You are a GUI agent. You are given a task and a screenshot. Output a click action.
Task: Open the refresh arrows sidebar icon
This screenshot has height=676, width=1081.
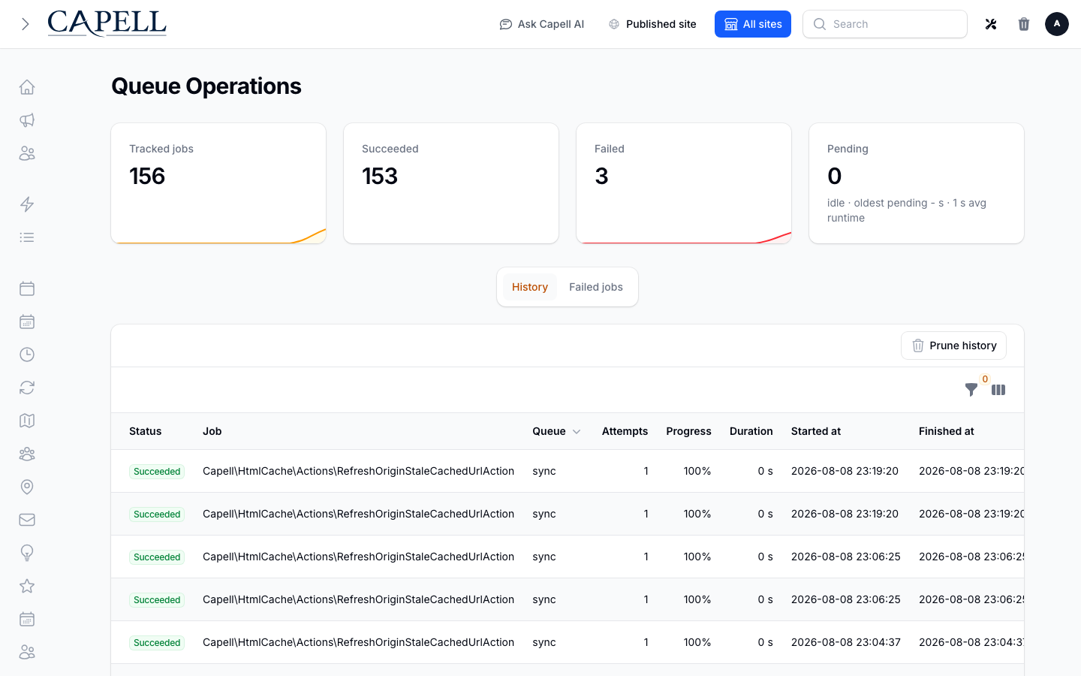tap(27, 388)
